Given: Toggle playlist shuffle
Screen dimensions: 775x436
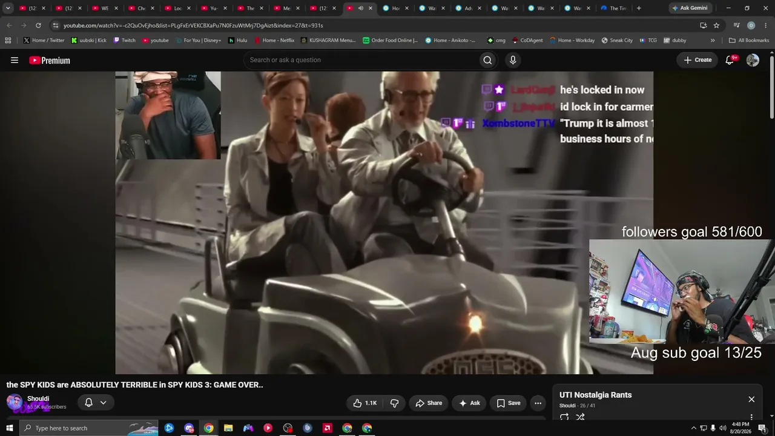Looking at the screenshot, I should click(x=580, y=417).
